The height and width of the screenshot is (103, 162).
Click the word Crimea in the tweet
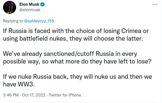coord(131,31)
